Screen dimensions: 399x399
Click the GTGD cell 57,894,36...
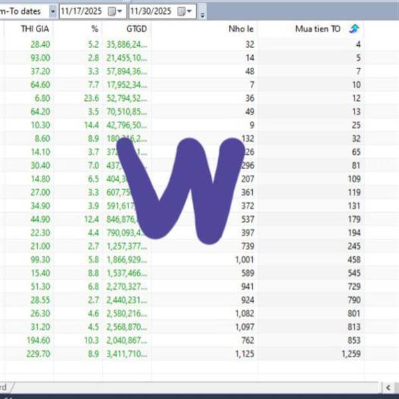coord(126,72)
